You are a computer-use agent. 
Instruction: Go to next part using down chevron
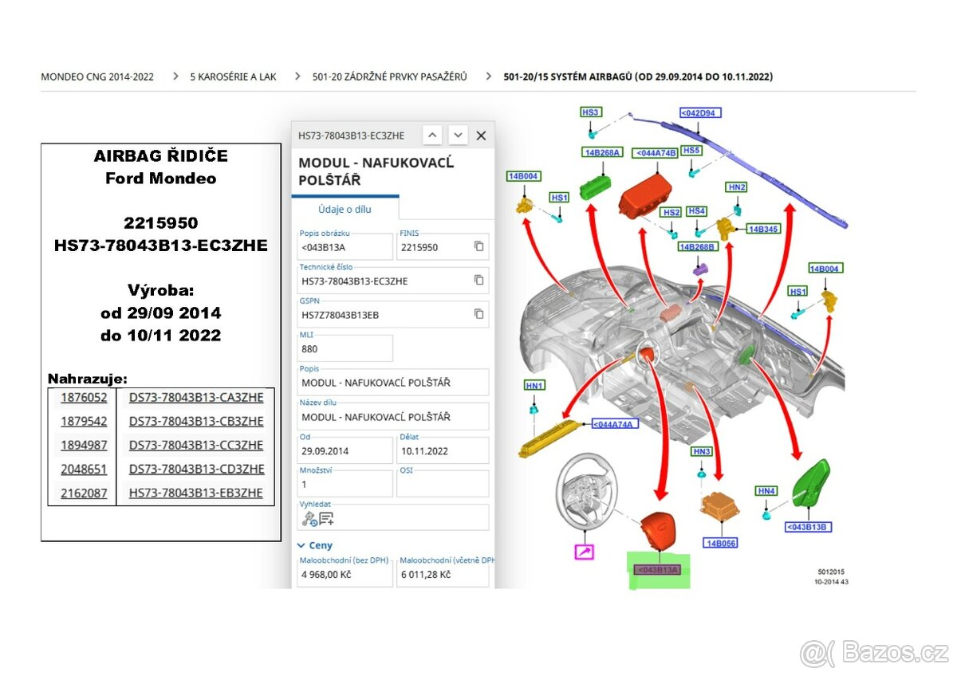click(x=457, y=136)
